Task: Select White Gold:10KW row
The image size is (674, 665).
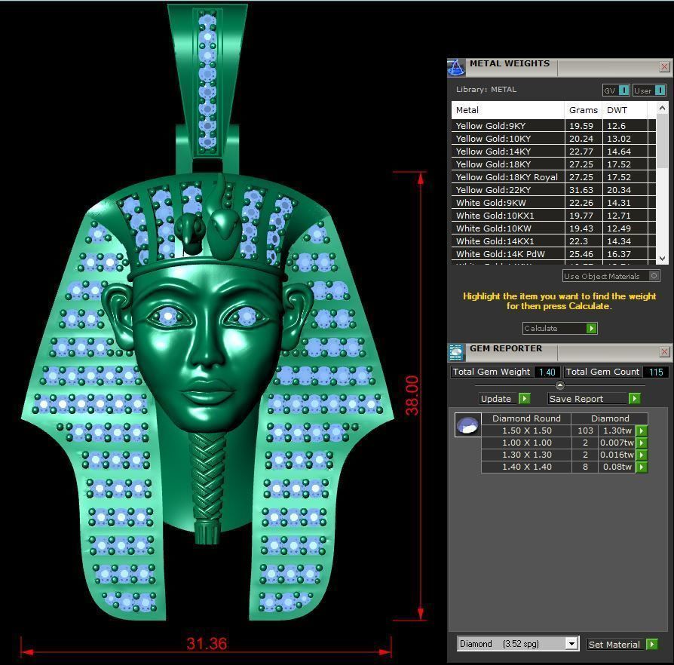Action: 553,228
